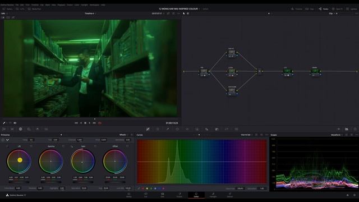Viewport: 359px width, 202px height.
Task: Click the Gain master wheel slider
Action: pos(83,182)
